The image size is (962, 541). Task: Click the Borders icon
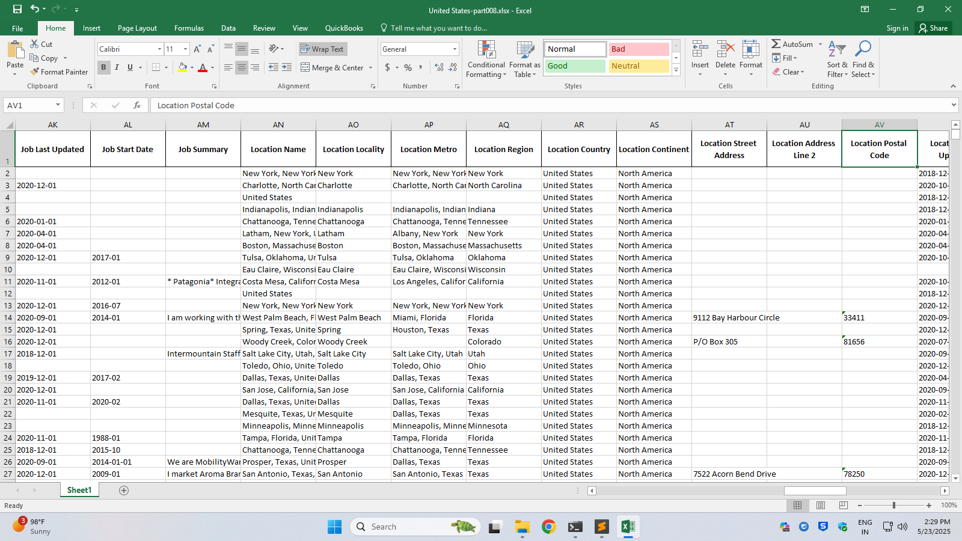tap(156, 67)
